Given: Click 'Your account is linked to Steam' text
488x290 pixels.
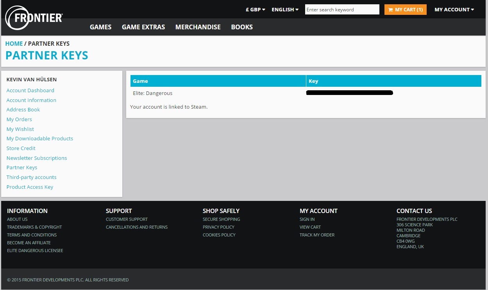Looking at the screenshot, I should point(169,107).
